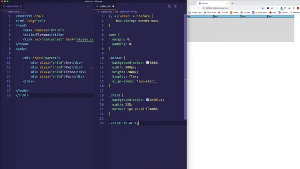Viewport: 300px width, 169px height.
Task: Follow the styles.css href link in index.html
Action: [85, 39]
